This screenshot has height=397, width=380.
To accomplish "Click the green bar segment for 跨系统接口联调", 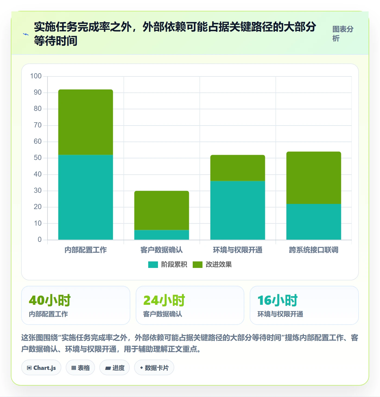I will tap(313, 178).
